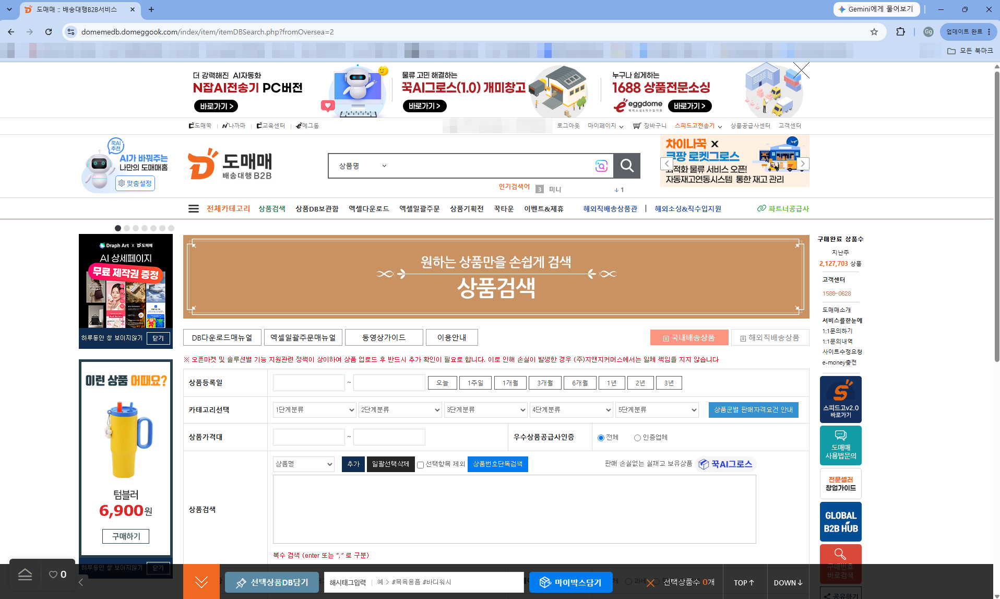Select the last carousel dot indicator
Image resolution: width=1000 pixels, height=599 pixels.
[171, 228]
